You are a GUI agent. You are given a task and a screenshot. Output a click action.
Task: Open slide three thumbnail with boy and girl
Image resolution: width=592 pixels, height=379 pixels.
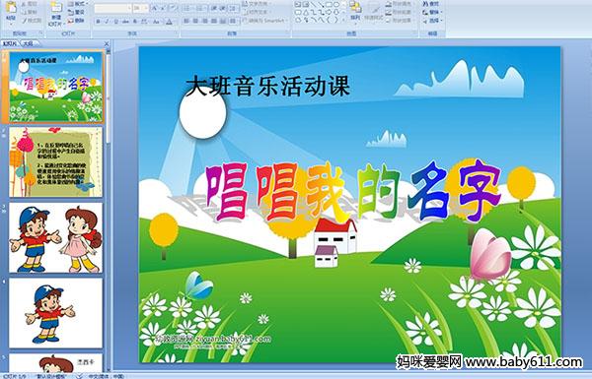(x=56, y=237)
